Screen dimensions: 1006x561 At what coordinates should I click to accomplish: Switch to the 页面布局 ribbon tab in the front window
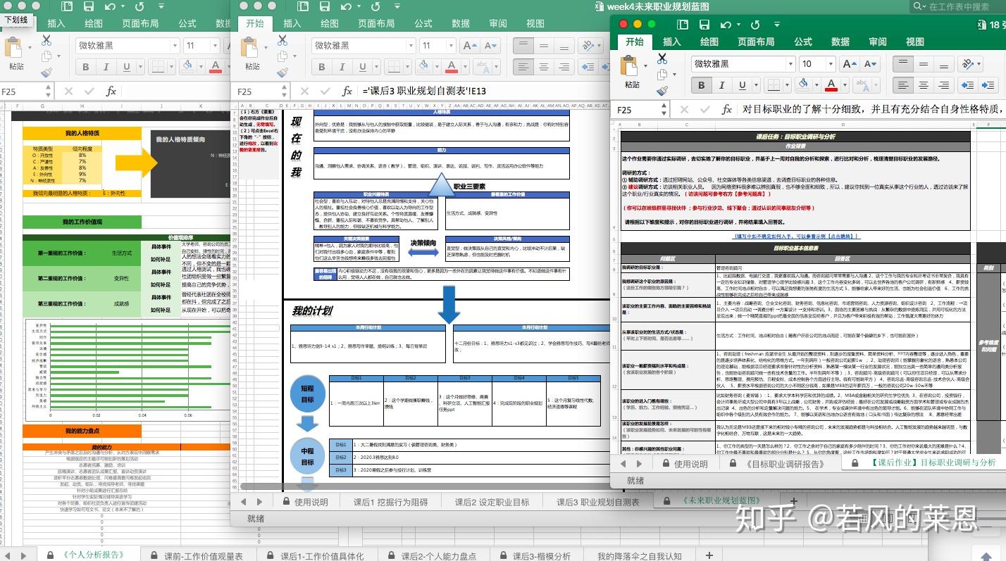pyautogui.click(x=756, y=42)
